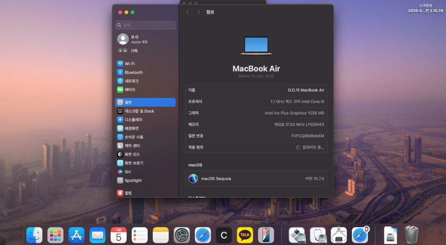Open Wi-Fi settings in the sidebar

pos(130,64)
